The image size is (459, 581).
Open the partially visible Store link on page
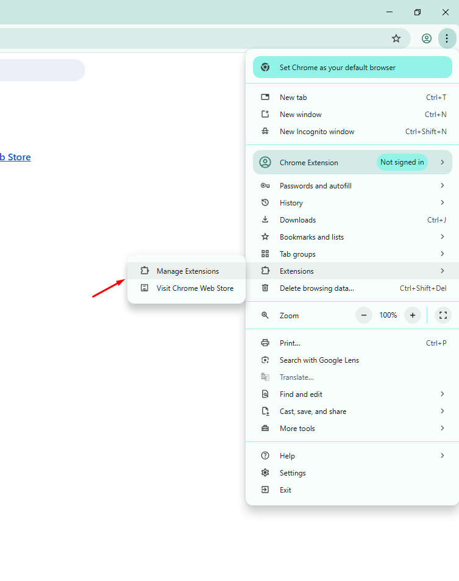point(15,157)
